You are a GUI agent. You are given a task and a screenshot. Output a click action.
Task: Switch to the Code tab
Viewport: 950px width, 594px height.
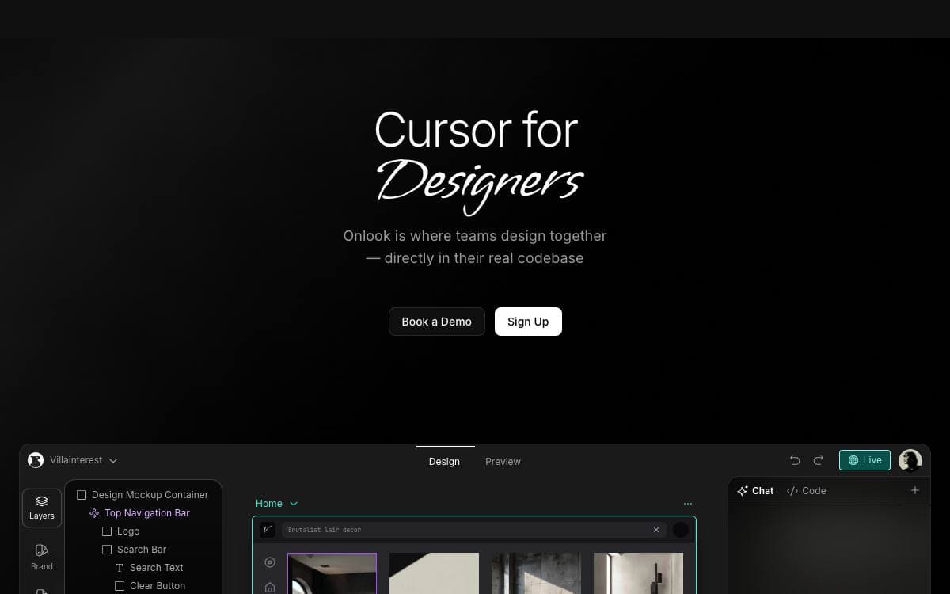tap(806, 491)
